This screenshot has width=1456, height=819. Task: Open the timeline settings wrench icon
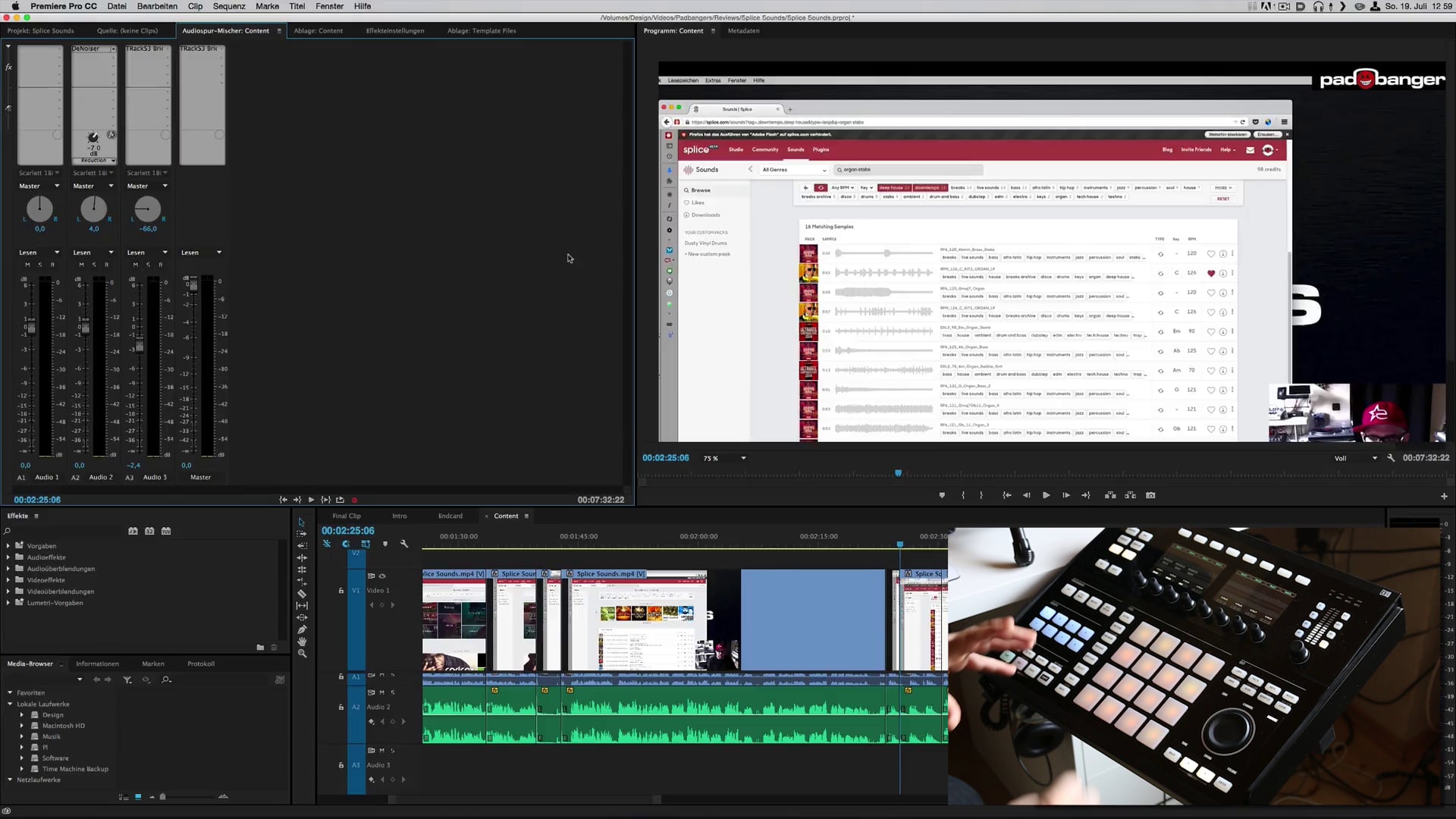(404, 544)
